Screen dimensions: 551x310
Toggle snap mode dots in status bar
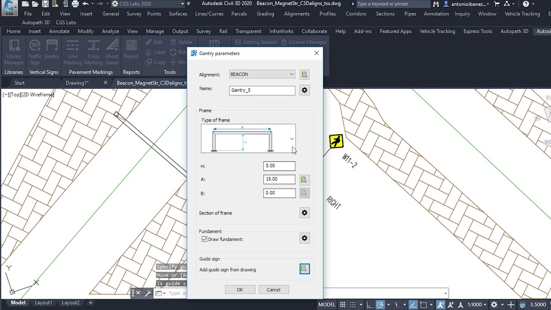click(353, 304)
